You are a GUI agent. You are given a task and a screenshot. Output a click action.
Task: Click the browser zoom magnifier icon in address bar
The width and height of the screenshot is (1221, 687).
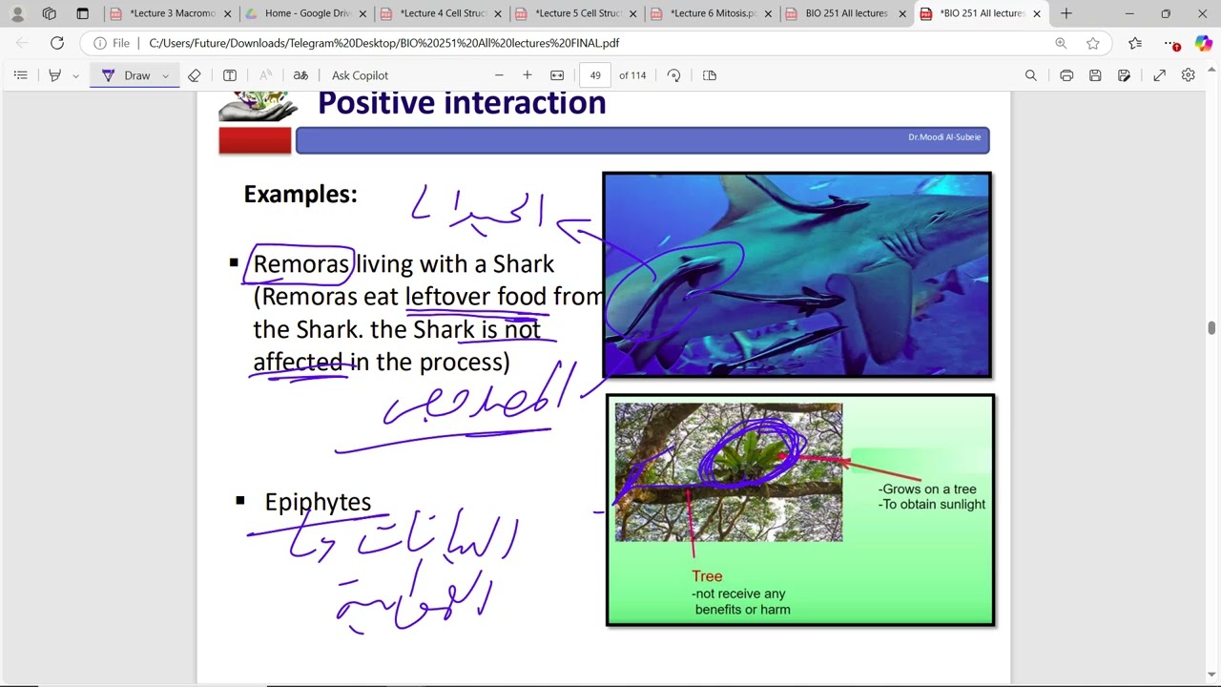1061,43
